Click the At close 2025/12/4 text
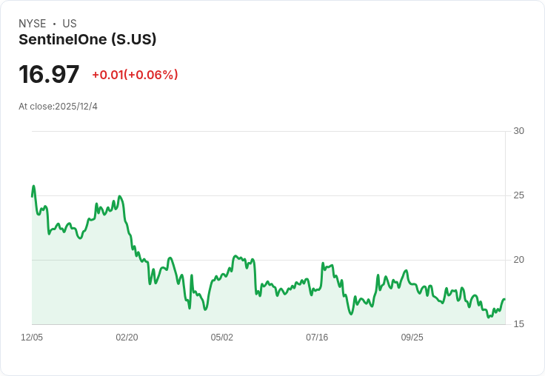Image resolution: width=545 pixels, height=376 pixels. click(58, 107)
